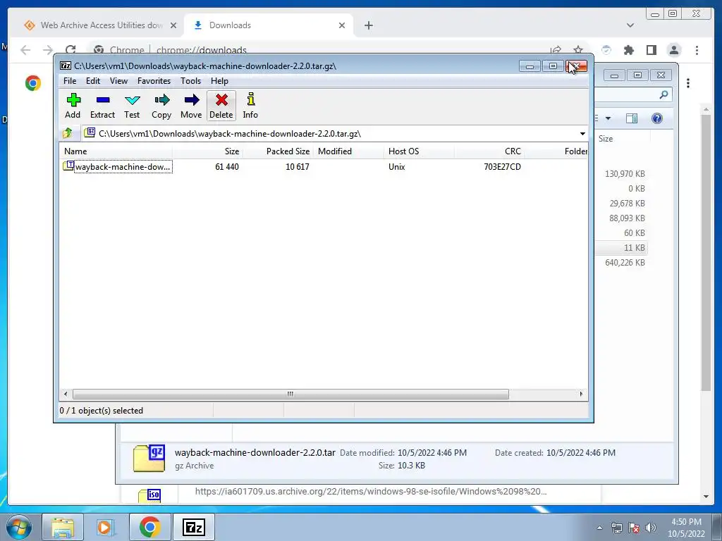The image size is (722, 541).
Task: Open the Info toolbar icon
Action: pyautogui.click(x=250, y=106)
